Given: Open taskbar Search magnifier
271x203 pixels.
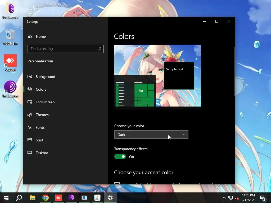Looking at the screenshot, I should click(x=19, y=198).
